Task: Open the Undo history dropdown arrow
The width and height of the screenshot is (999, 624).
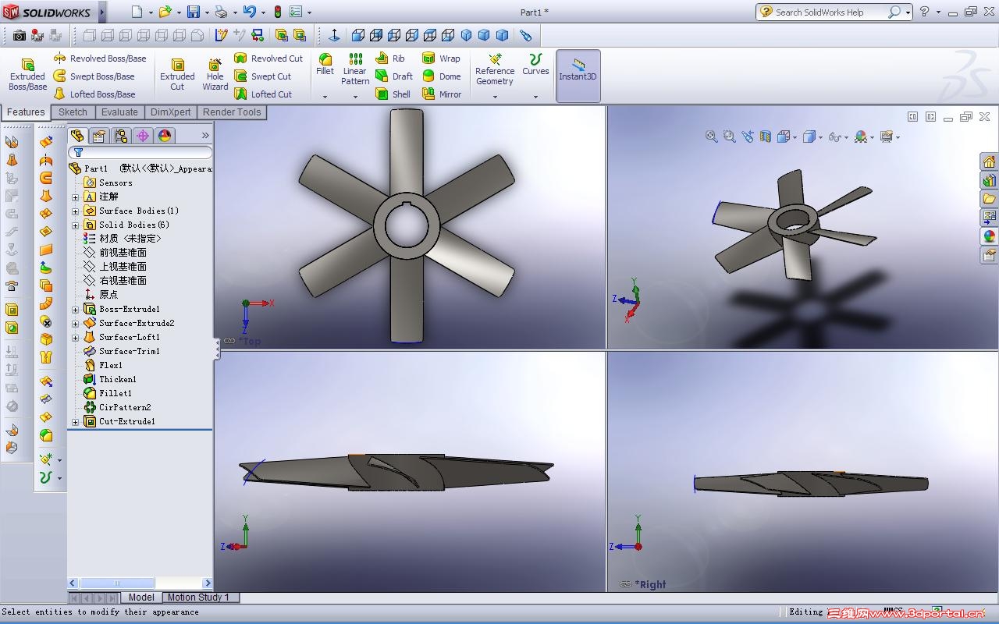Action: coord(263,12)
